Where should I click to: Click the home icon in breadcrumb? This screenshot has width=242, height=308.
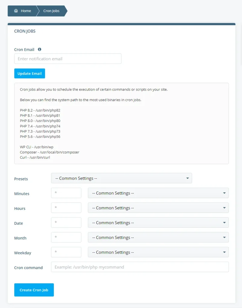pyautogui.click(x=16, y=11)
